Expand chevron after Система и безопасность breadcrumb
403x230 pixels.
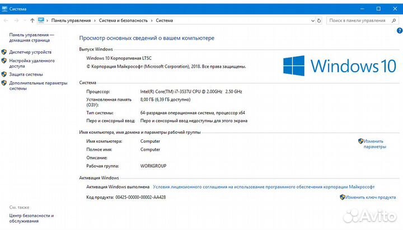click(152, 21)
